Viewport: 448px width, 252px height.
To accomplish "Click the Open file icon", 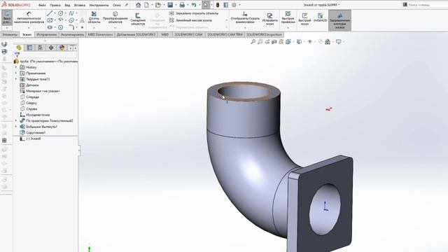I will point(158,5).
